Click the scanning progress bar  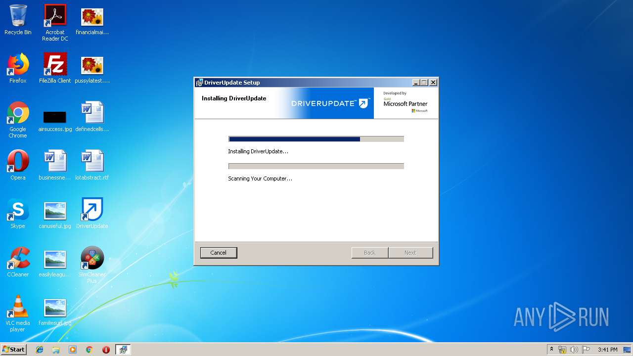(x=316, y=166)
